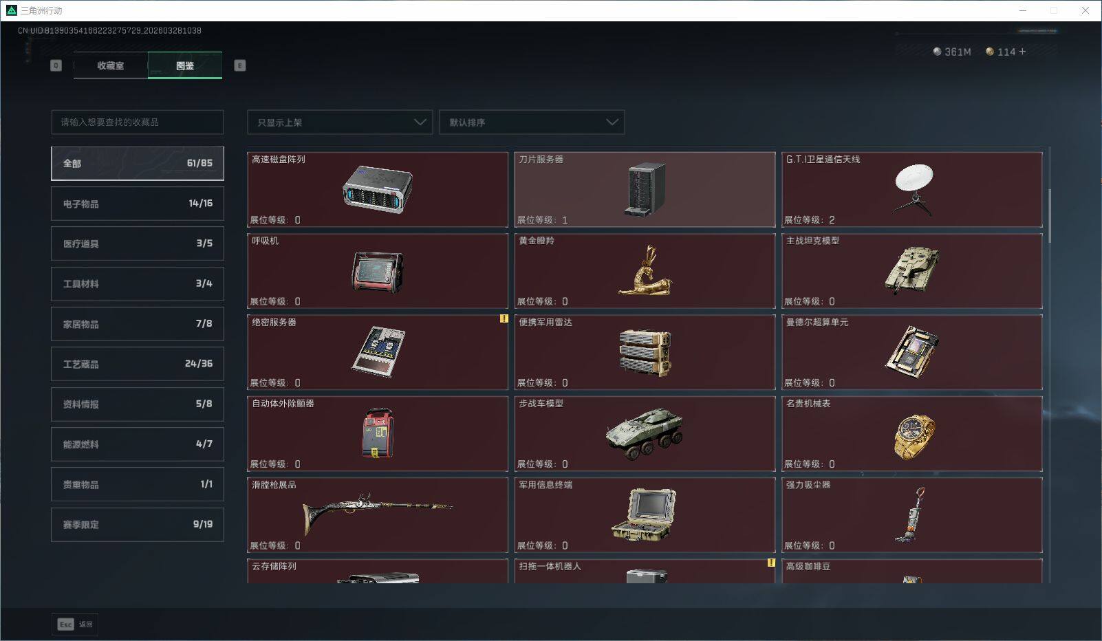Click the Q key indicator beside 收藏室
This screenshot has width=1102, height=641.
click(56, 65)
